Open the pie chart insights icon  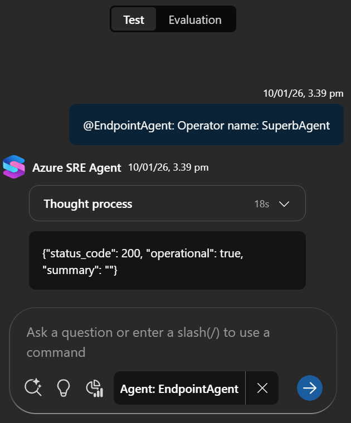pyautogui.click(x=95, y=388)
